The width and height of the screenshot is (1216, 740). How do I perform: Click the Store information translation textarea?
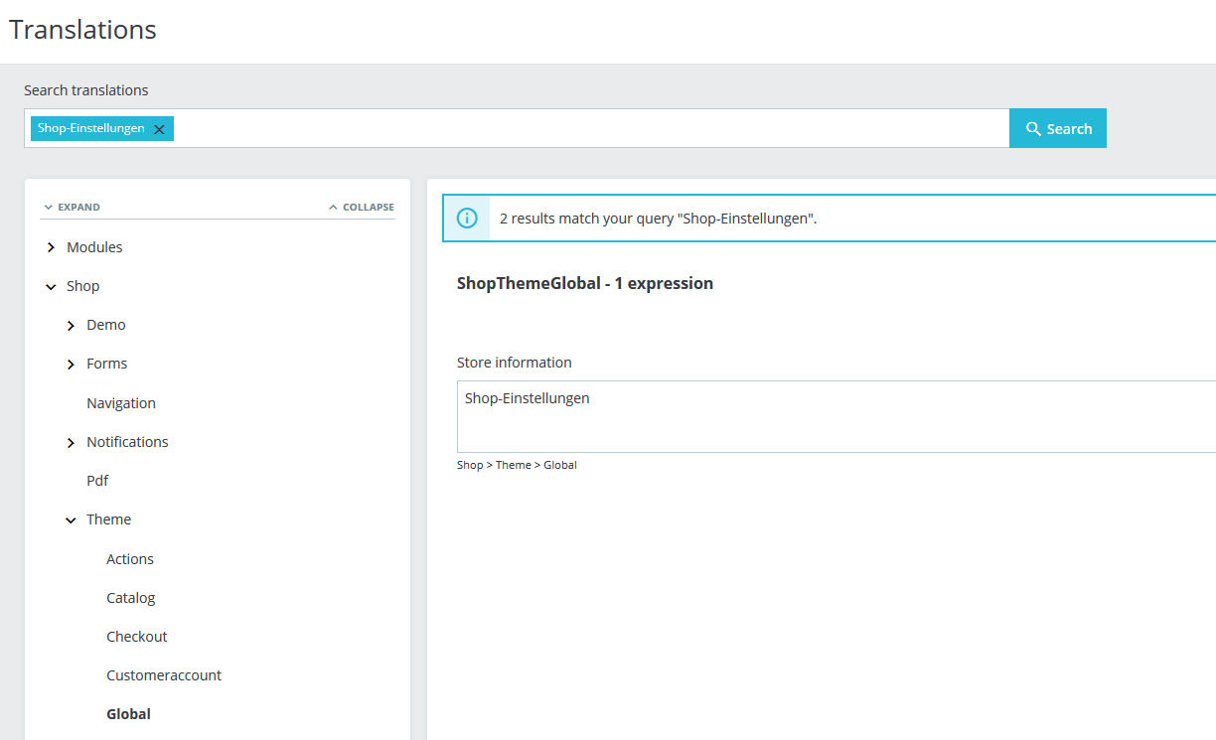point(836,416)
